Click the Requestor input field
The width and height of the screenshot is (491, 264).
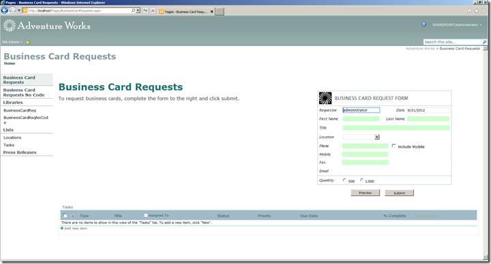361,110
